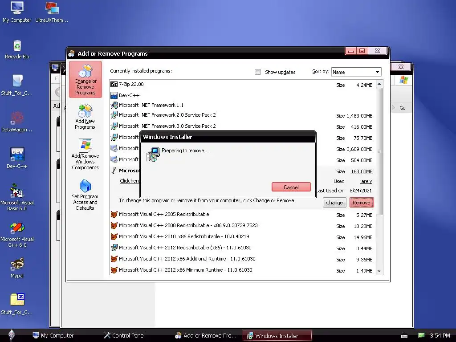Viewport: 456px width, 342px height.
Task: Click the keyboard tray icon
Action: [404, 336]
